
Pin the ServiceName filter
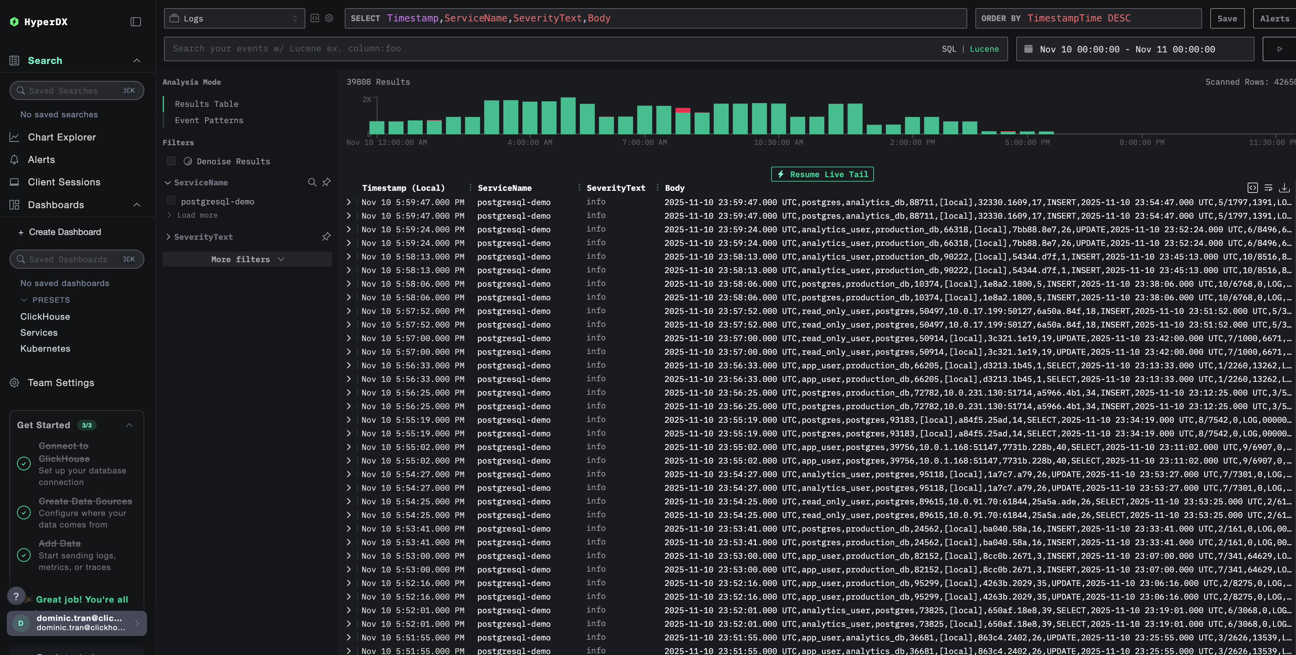(x=326, y=183)
